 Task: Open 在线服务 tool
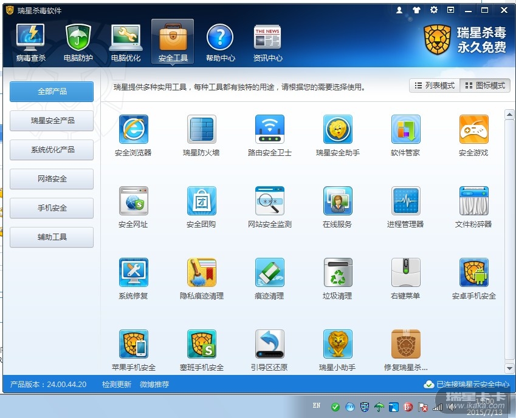click(x=338, y=201)
